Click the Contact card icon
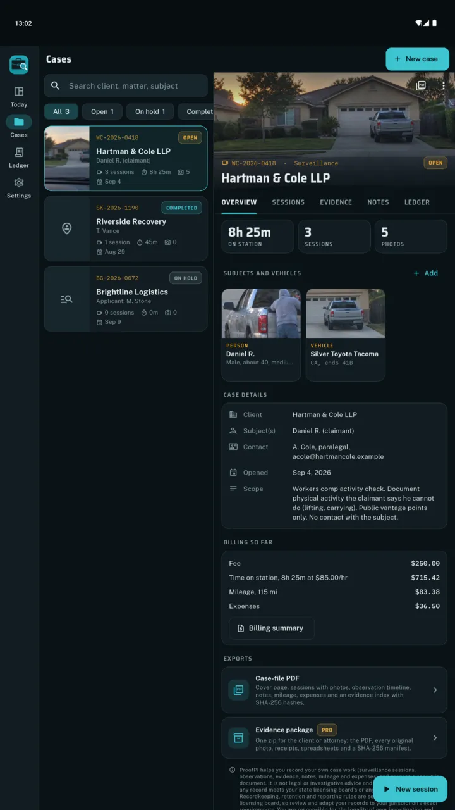 pyautogui.click(x=233, y=447)
